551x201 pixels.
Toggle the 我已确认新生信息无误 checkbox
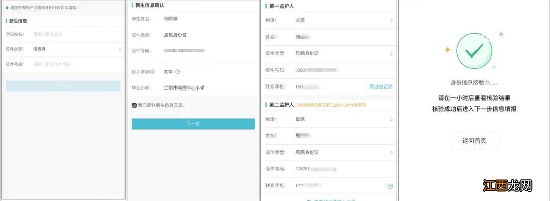click(x=134, y=105)
